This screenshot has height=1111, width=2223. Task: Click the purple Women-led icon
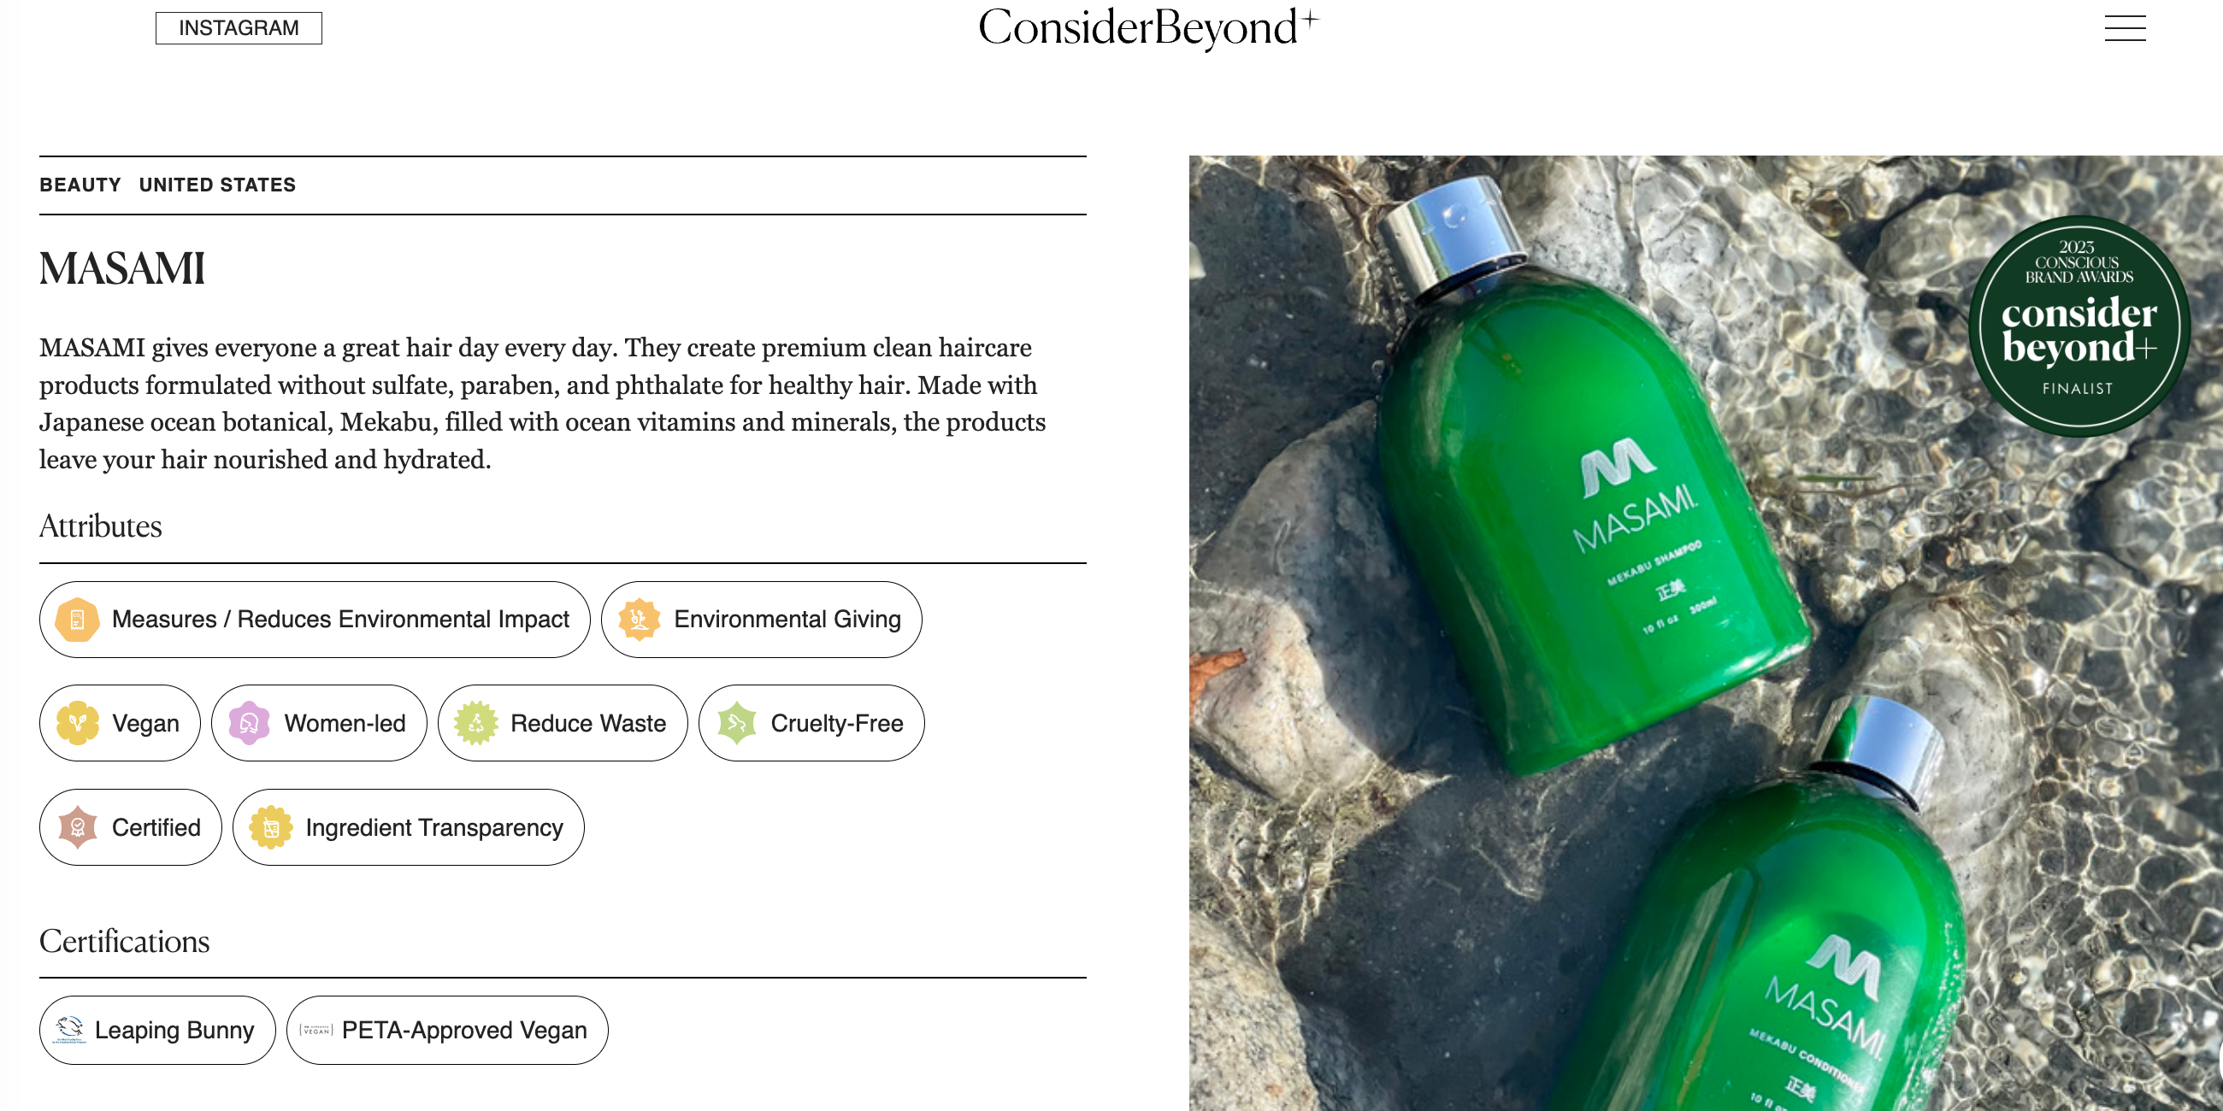pos(250,723)
